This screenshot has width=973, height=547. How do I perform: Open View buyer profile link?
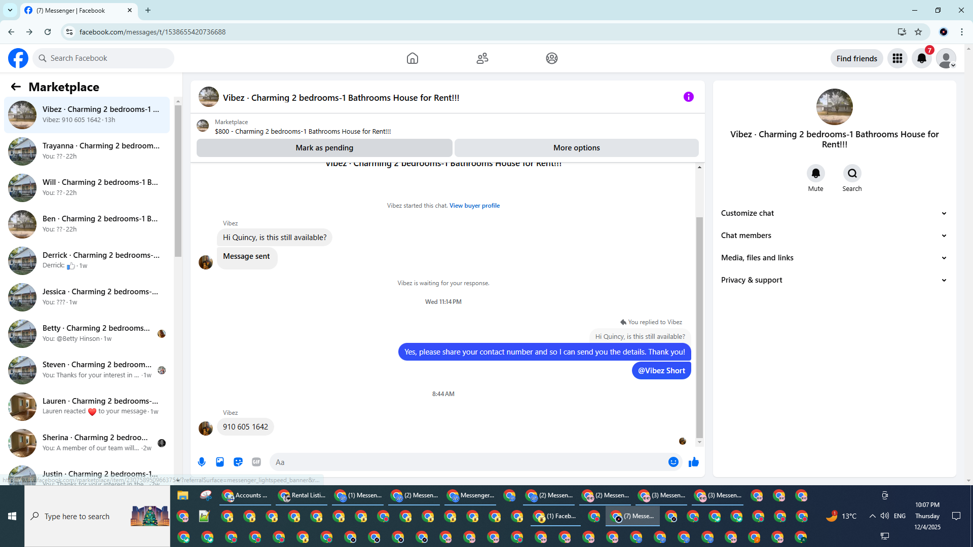click(474, 206)
